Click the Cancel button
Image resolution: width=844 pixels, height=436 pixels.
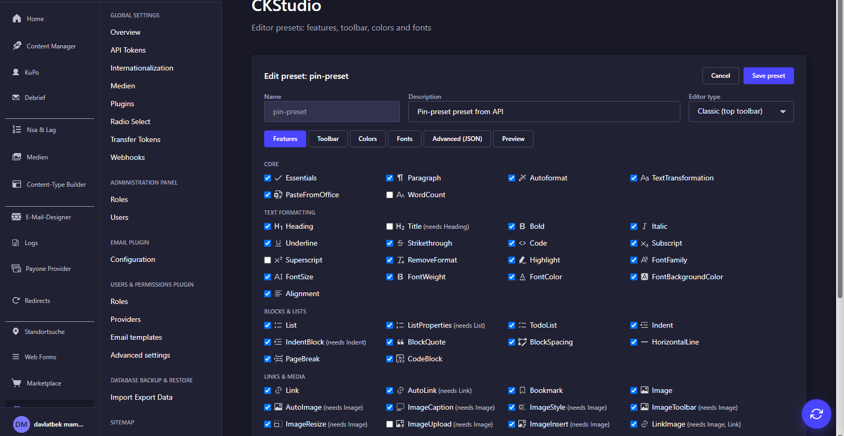[720, 76]
